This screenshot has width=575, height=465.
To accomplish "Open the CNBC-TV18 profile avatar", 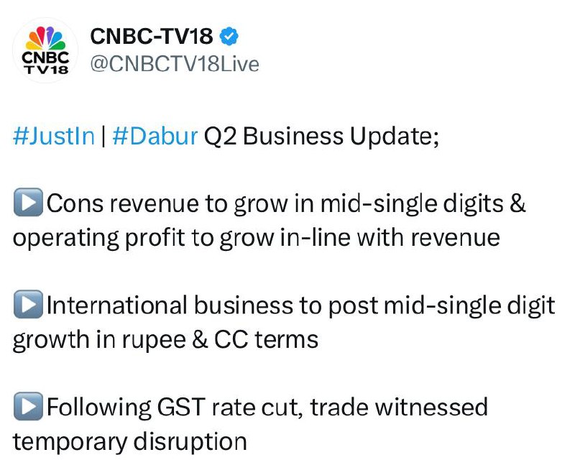I will pos(46,50).
